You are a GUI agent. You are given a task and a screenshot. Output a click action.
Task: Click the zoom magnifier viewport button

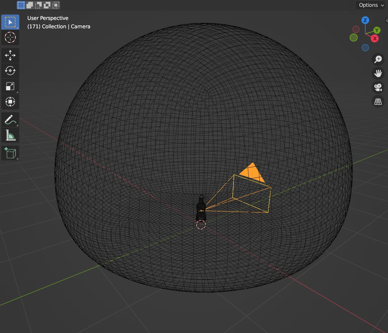(x=378, y=59)
